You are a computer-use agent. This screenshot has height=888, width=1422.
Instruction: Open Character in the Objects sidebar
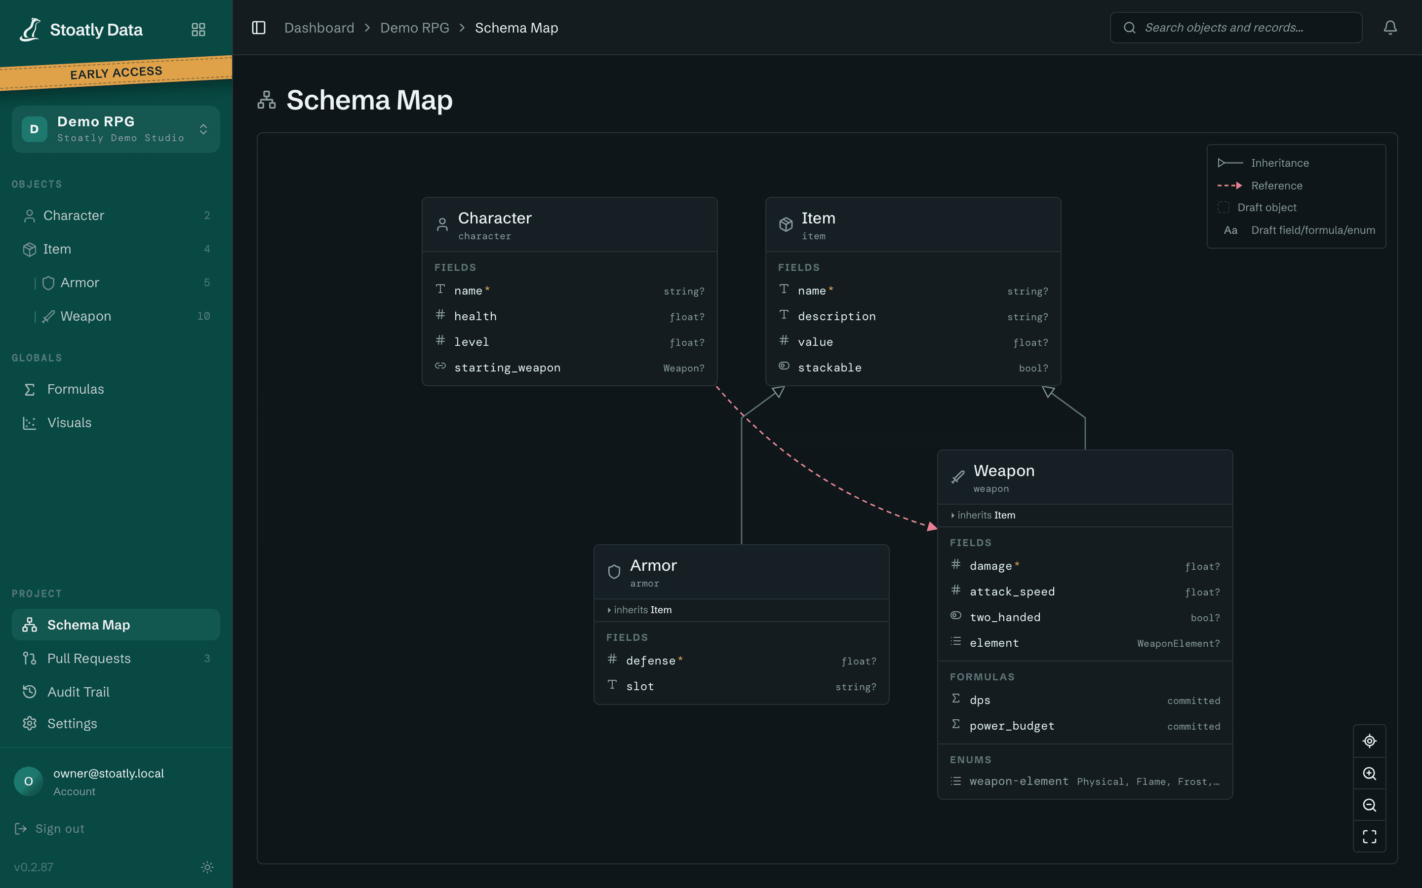(116, 216)
